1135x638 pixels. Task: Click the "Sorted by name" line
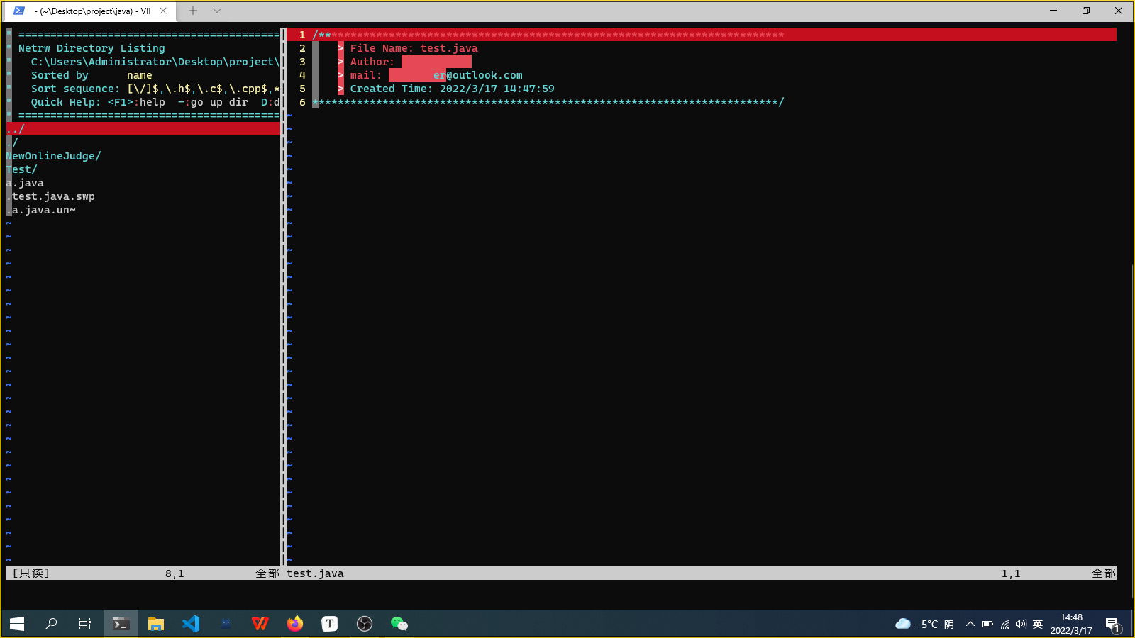point(92,75)
